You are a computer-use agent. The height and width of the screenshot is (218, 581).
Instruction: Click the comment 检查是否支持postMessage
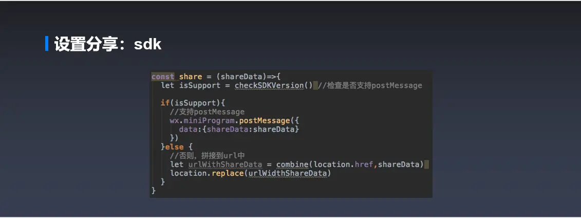click(370, 86)
